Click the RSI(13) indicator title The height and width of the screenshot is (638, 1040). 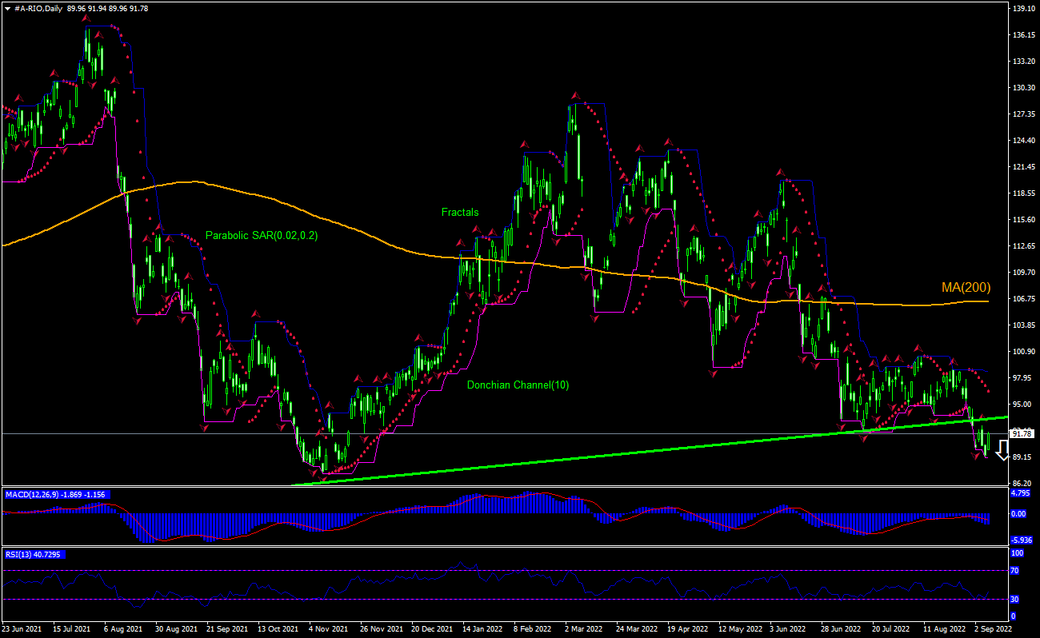pos(18,554)
